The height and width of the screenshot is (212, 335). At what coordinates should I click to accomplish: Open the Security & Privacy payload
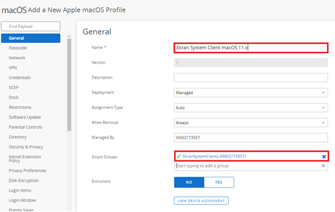click(x=26, y=147)
